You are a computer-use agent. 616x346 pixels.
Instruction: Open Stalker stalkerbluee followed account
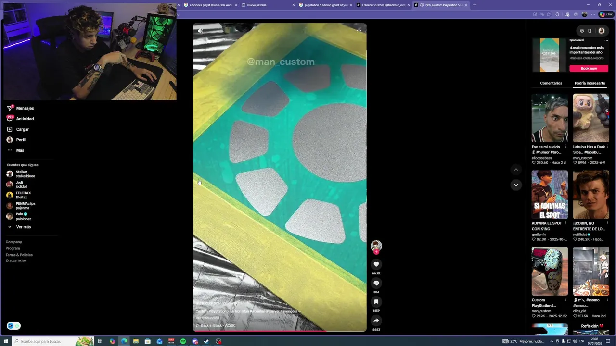pos(21,174)
